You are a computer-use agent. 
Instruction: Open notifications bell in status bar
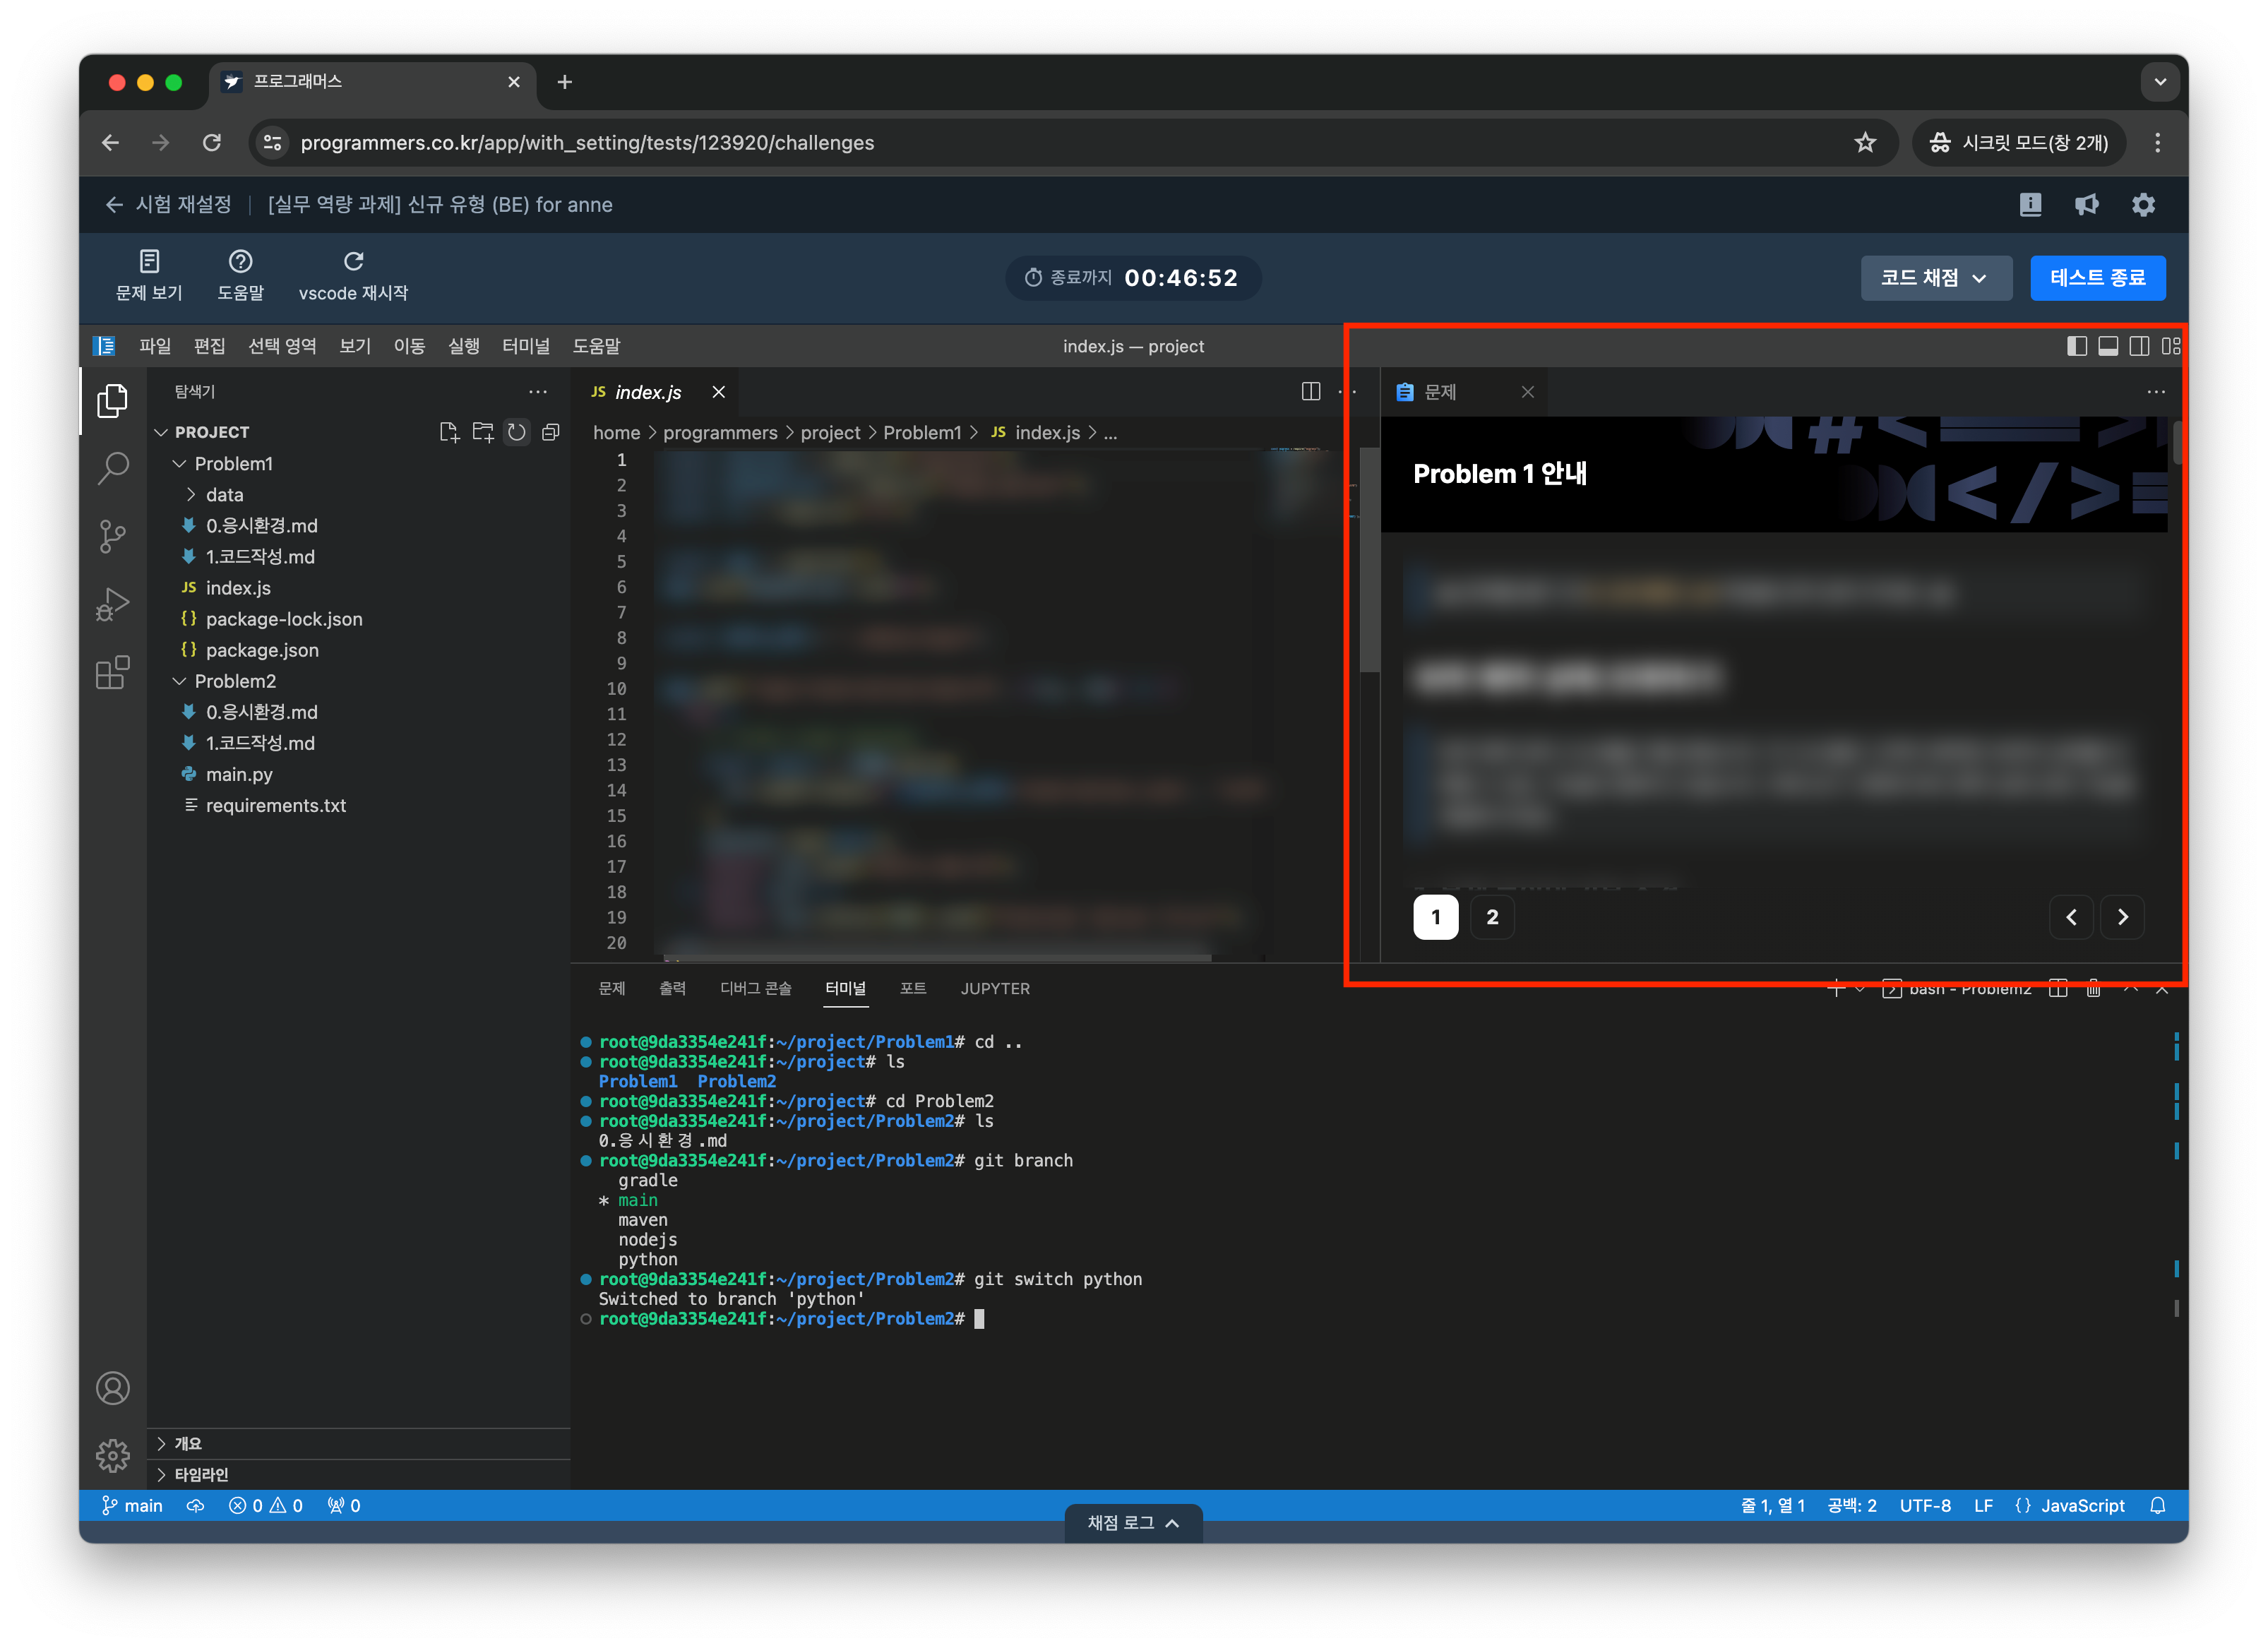pyautogui.click(x=2157, y=1506)
